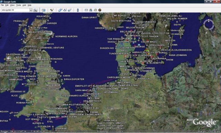Click in the search text field

tap(15, 10)
